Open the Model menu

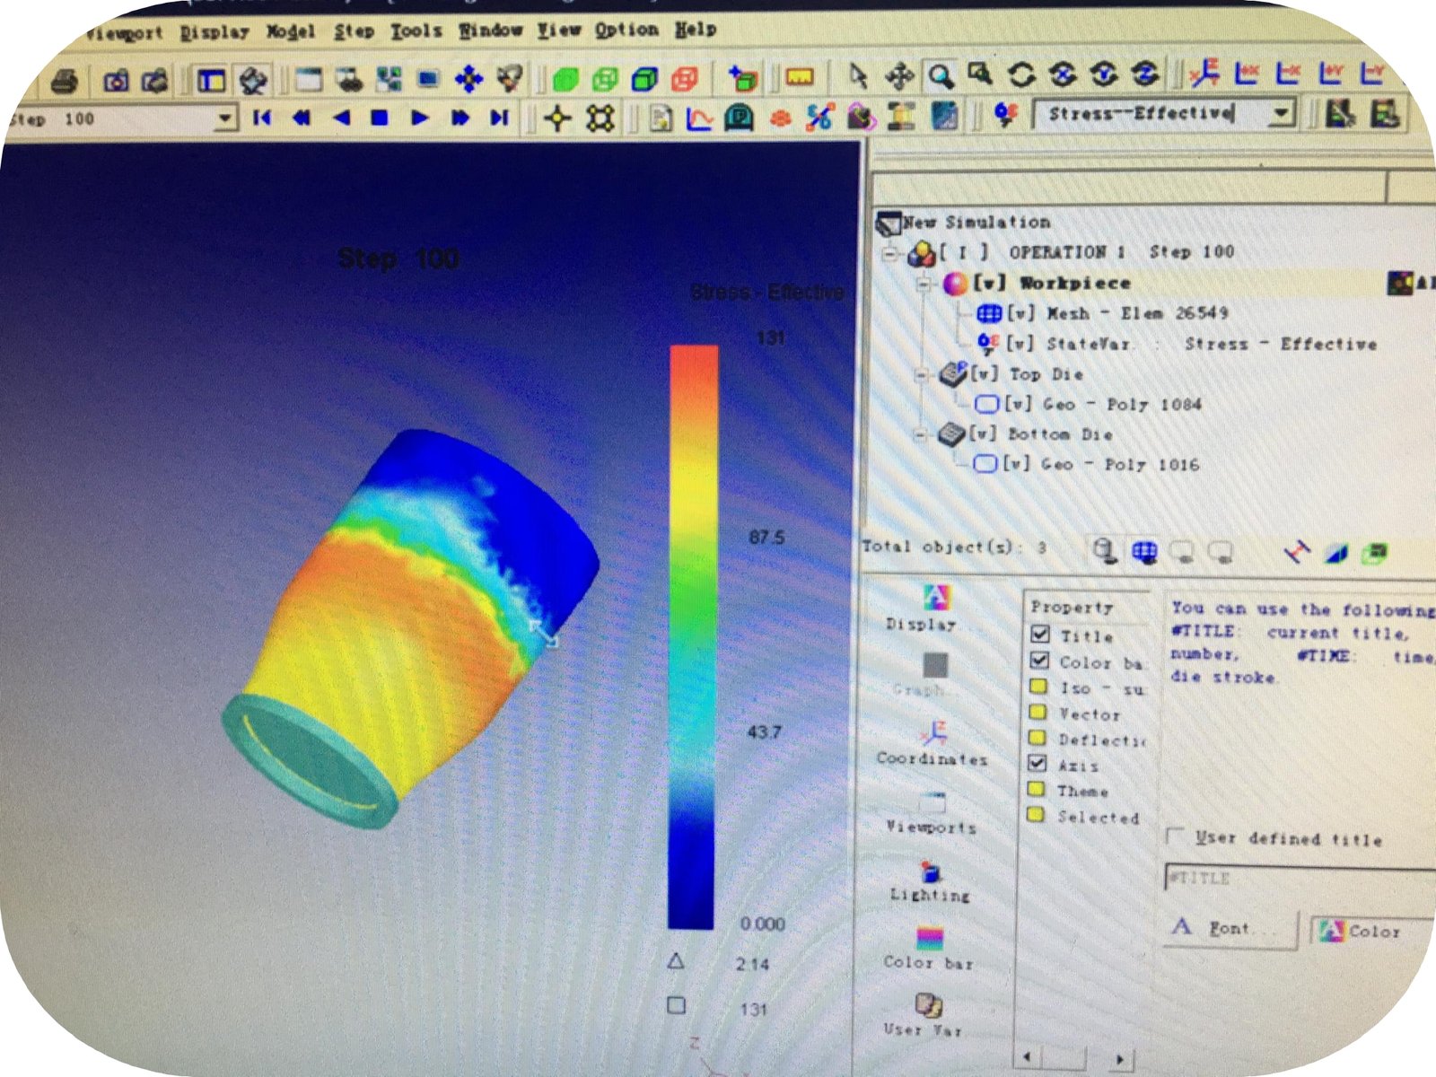click(x=290, y=32)
